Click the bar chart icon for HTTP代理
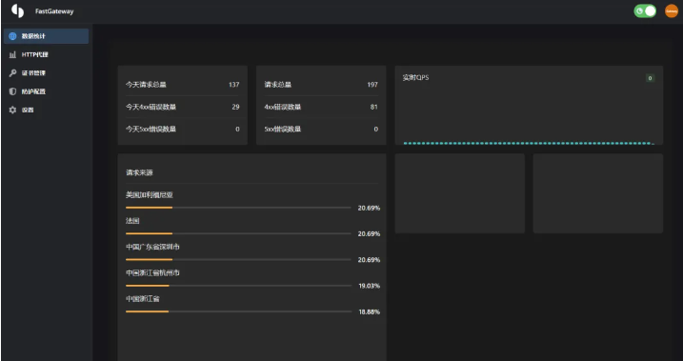 12,55
